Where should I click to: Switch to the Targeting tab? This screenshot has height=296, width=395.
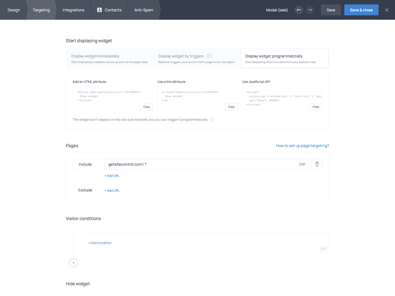pyautogui.click(x=41, y=10)
